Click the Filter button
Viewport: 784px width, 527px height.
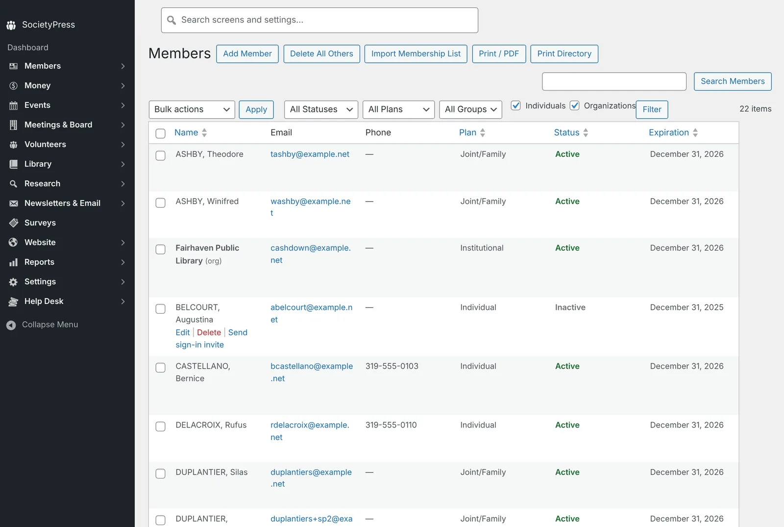(652, 109)
